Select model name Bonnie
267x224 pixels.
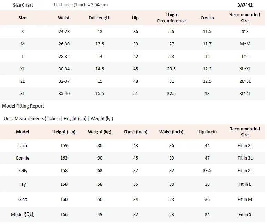(22, 158)
